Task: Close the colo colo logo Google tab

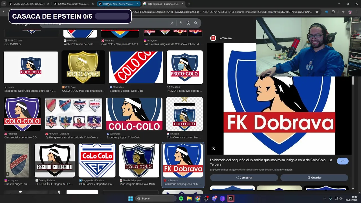Action: point(182,4)
